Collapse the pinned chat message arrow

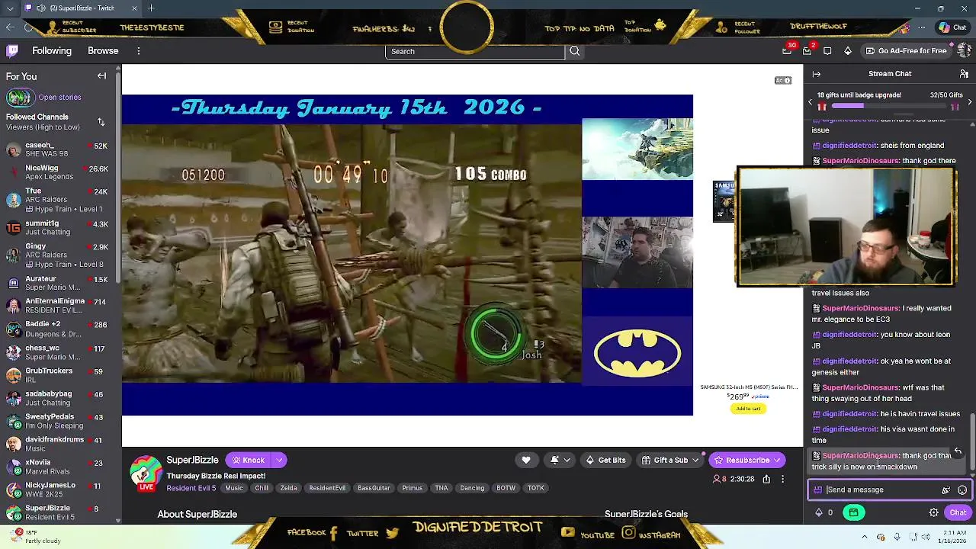point(958,451)
